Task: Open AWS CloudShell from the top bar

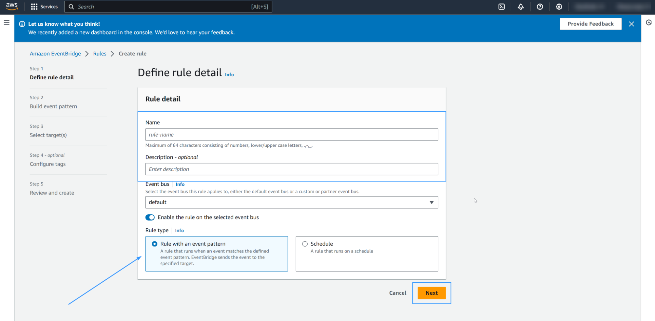Action: [x=501, y=7]
